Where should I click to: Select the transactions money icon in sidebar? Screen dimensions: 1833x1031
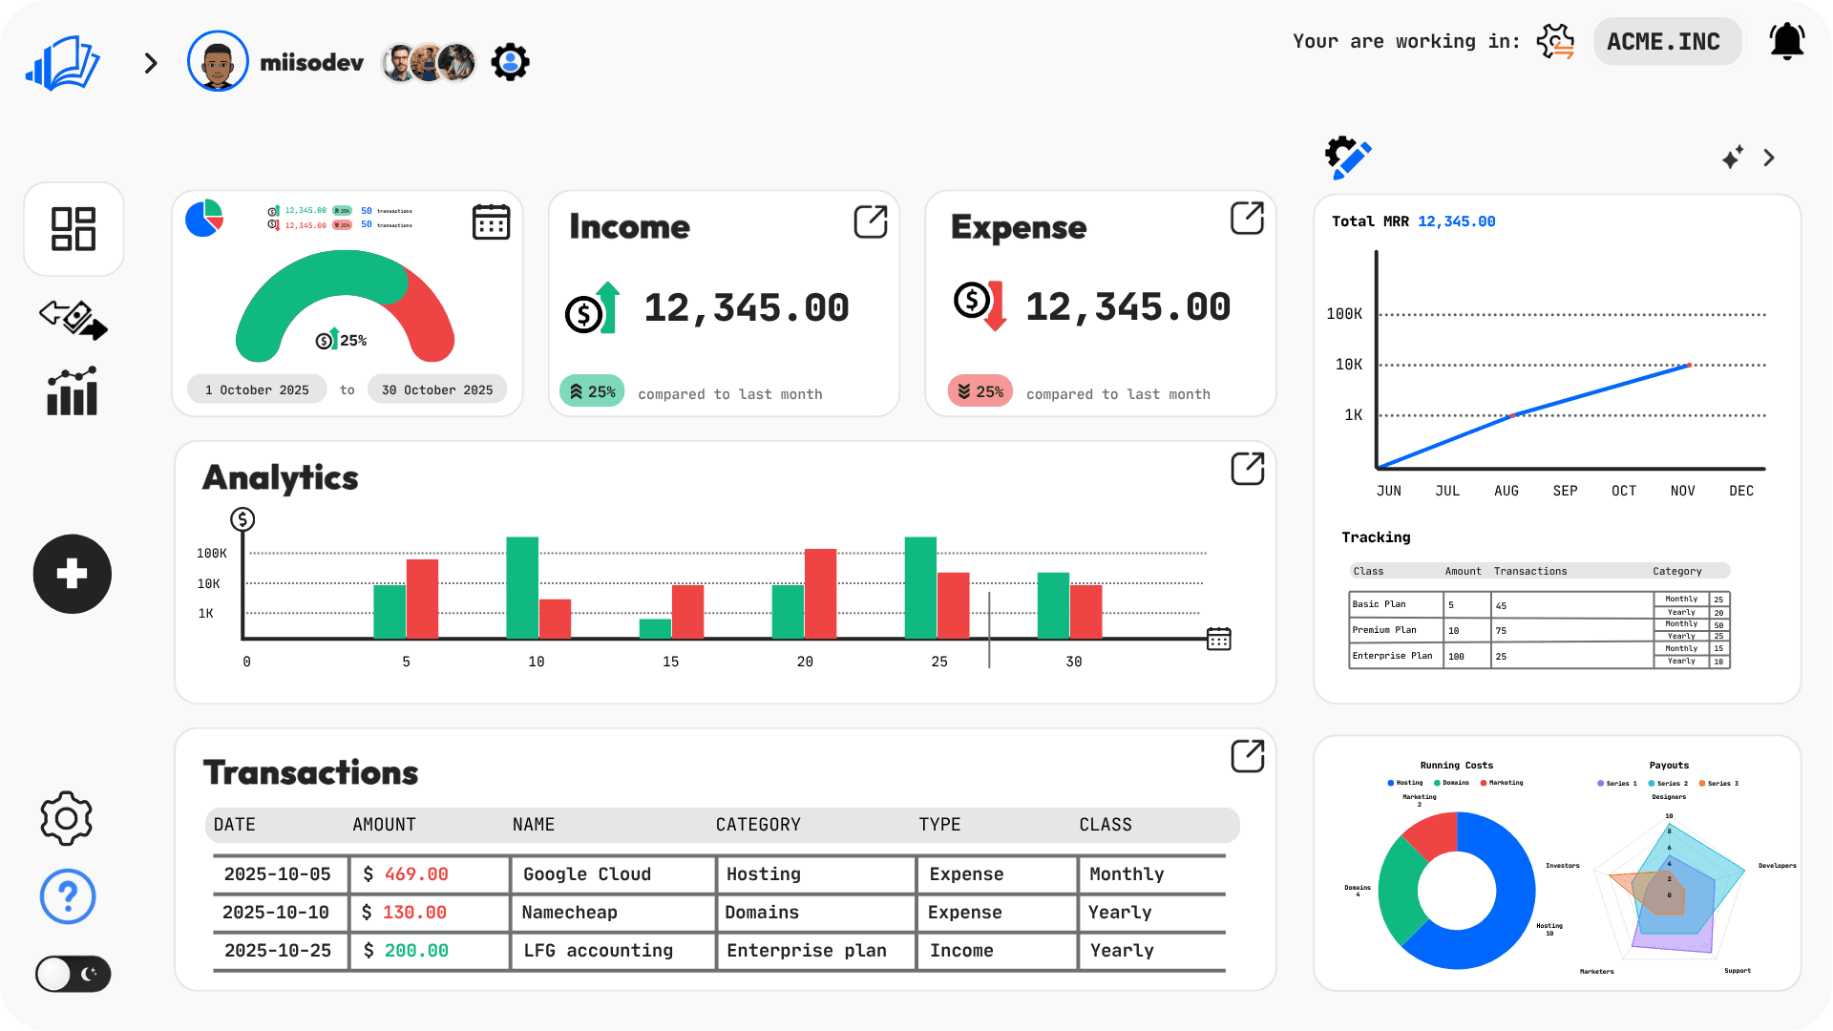pyautogui.click(x=74, y=321)
